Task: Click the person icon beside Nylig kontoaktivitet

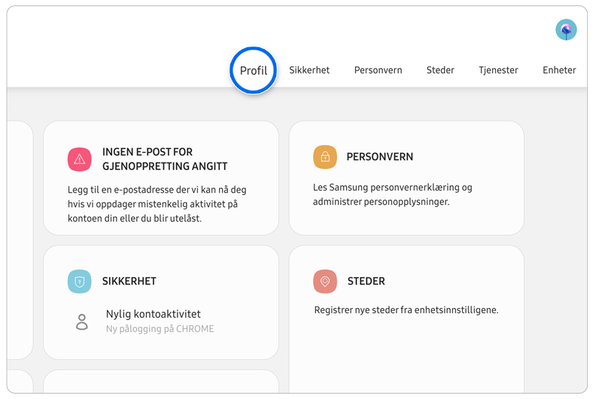Action: click(82, 321)
